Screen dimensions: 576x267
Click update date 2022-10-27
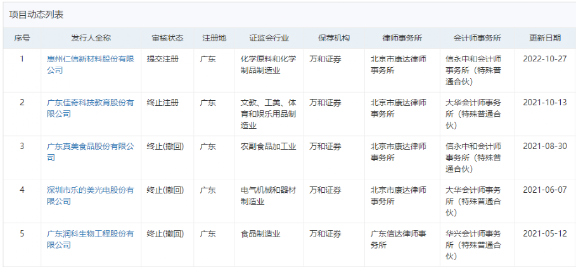(x=545, y=59)
